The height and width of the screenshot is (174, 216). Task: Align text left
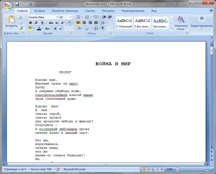[x=78, y=23]
